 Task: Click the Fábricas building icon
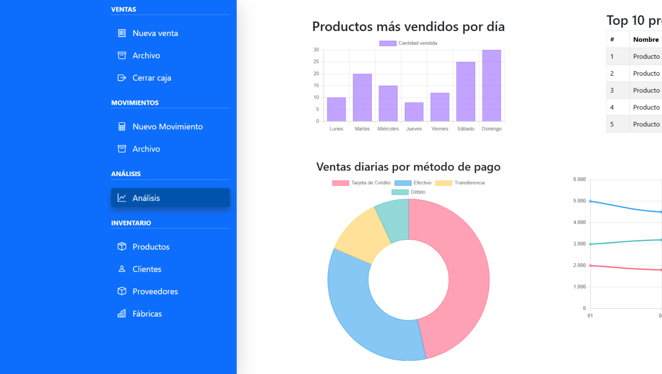click(122, 314)
